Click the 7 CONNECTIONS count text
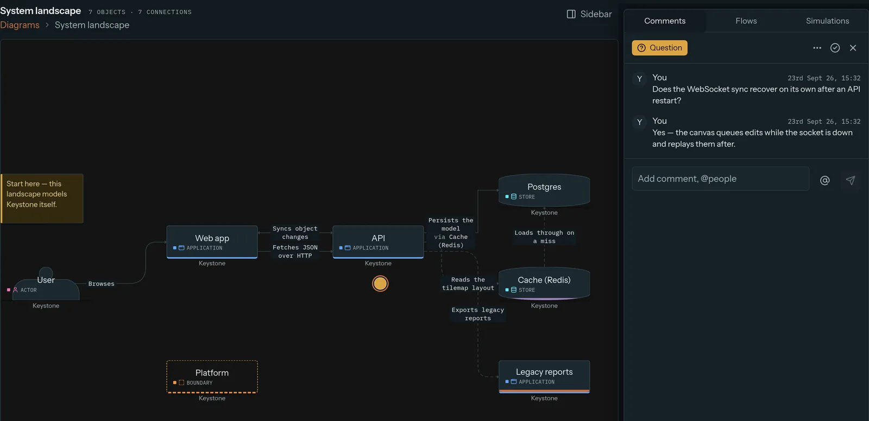 coord(165,12)
